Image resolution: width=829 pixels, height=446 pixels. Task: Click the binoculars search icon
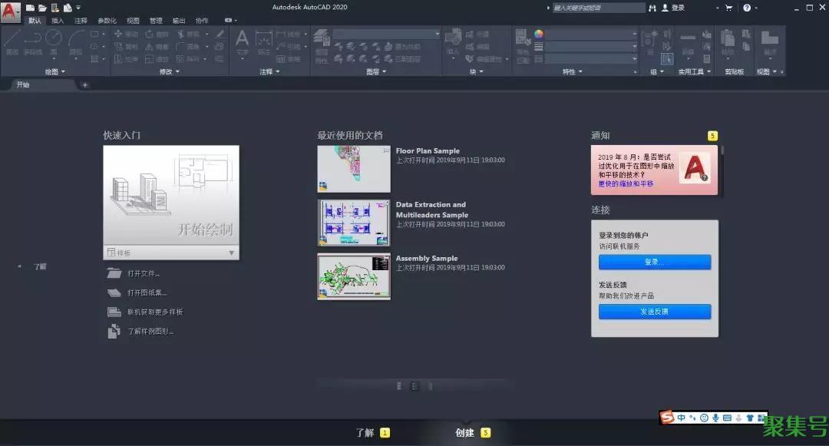point(652,8)
